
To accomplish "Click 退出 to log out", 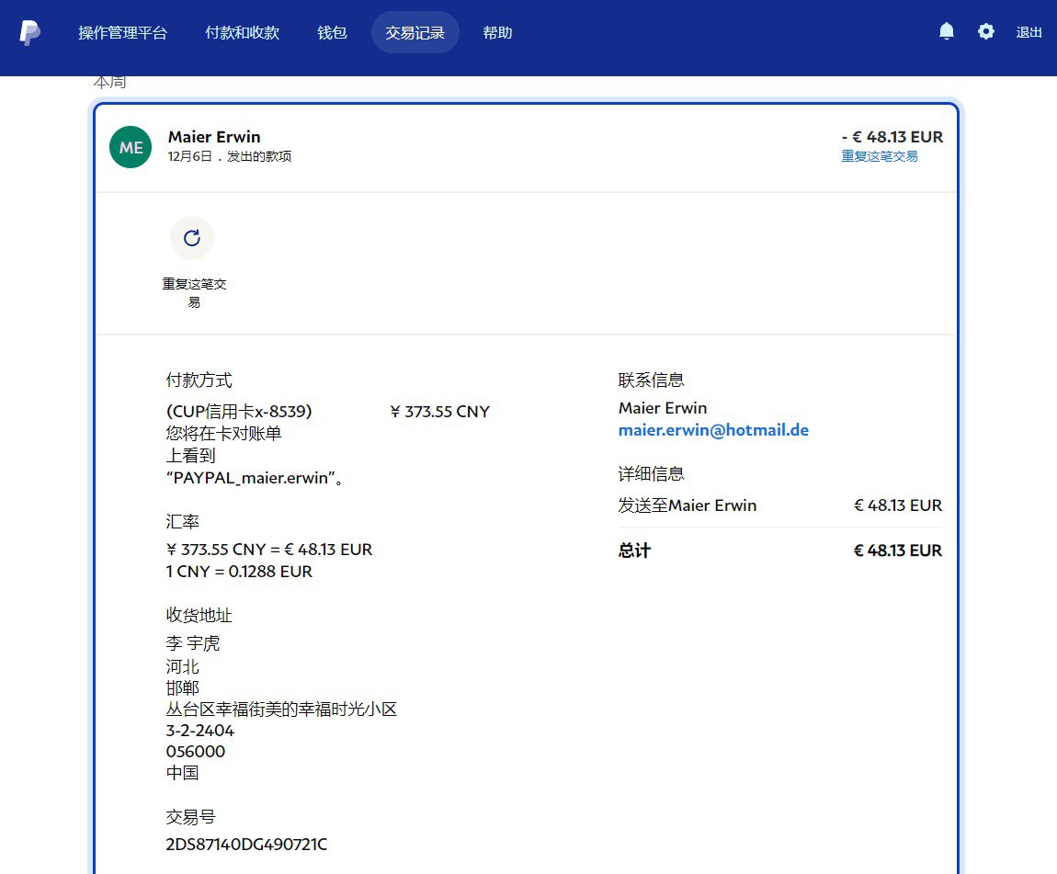I will tap(1029, 33).
